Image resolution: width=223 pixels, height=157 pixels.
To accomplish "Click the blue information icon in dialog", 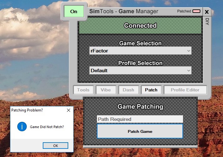I will tap(22, 127).
